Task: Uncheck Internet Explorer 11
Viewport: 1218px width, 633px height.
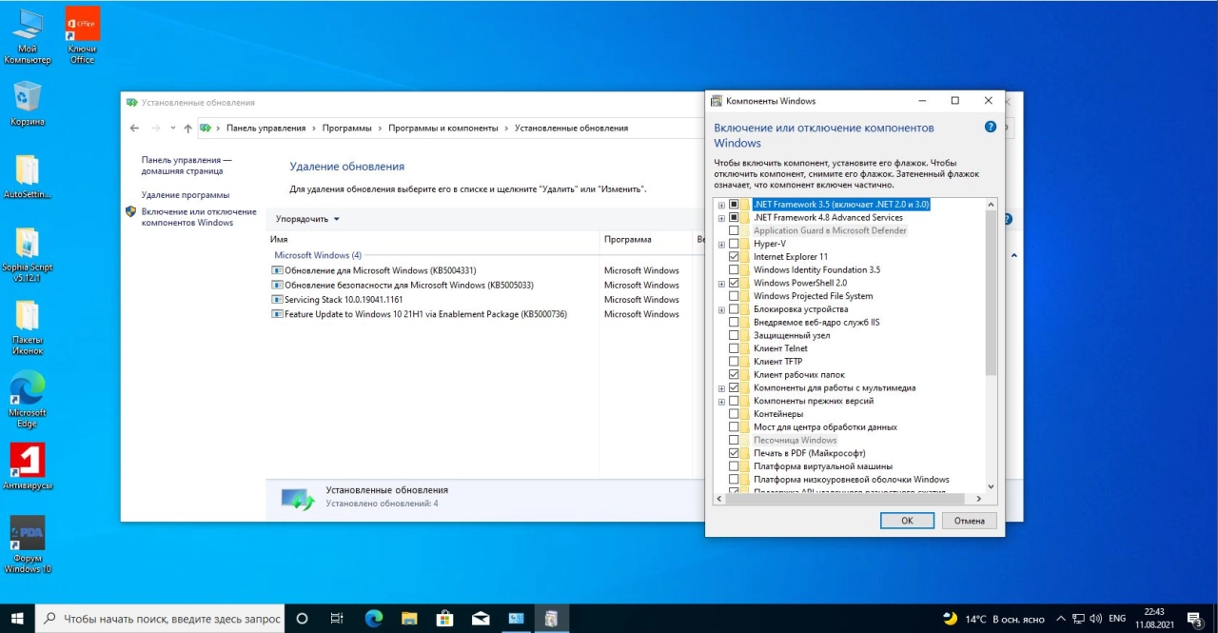Action: (x=734, y=257)
